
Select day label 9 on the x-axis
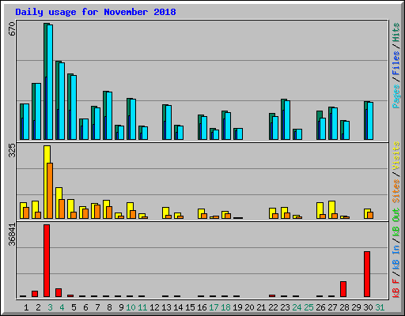click(x=121, y=307)
